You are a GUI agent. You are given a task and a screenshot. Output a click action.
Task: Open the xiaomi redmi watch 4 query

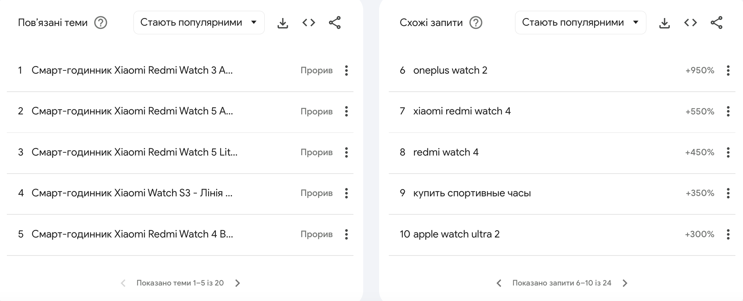click(462, 111)
